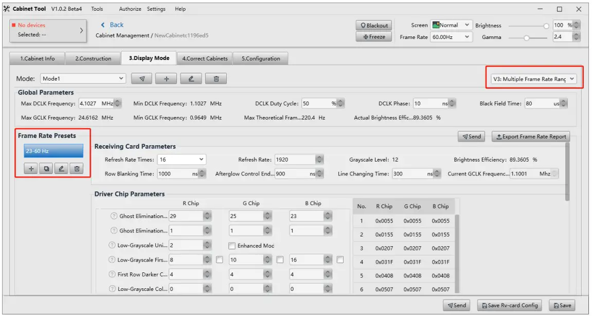The height and width of the screenshot is (317, 592).
Task: Delete the selected display mode
Action: 216,78
